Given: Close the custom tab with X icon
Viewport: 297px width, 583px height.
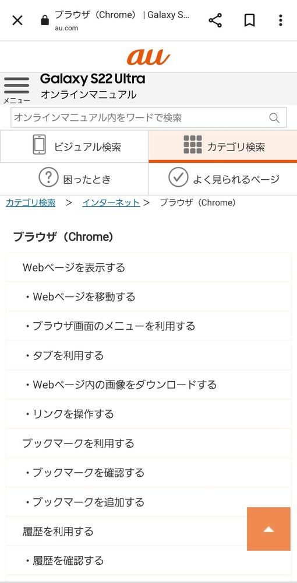Looking at the screenshot, I should click(x=17, y=20).
